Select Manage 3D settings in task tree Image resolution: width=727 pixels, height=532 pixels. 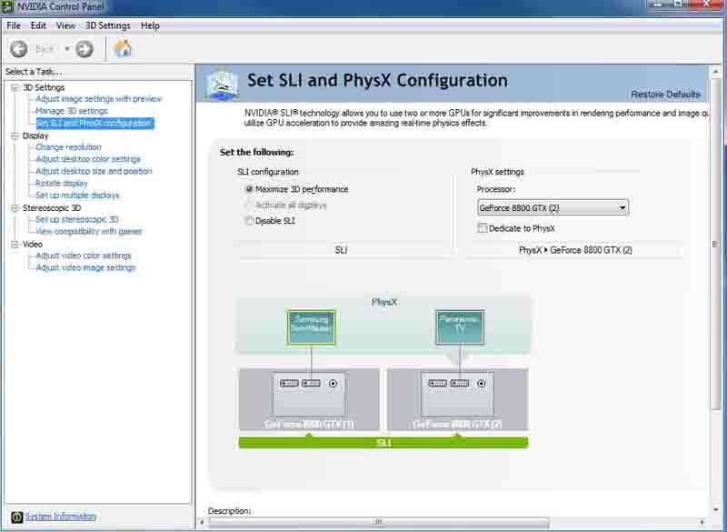pyautogui.click(x=71, y=111)
